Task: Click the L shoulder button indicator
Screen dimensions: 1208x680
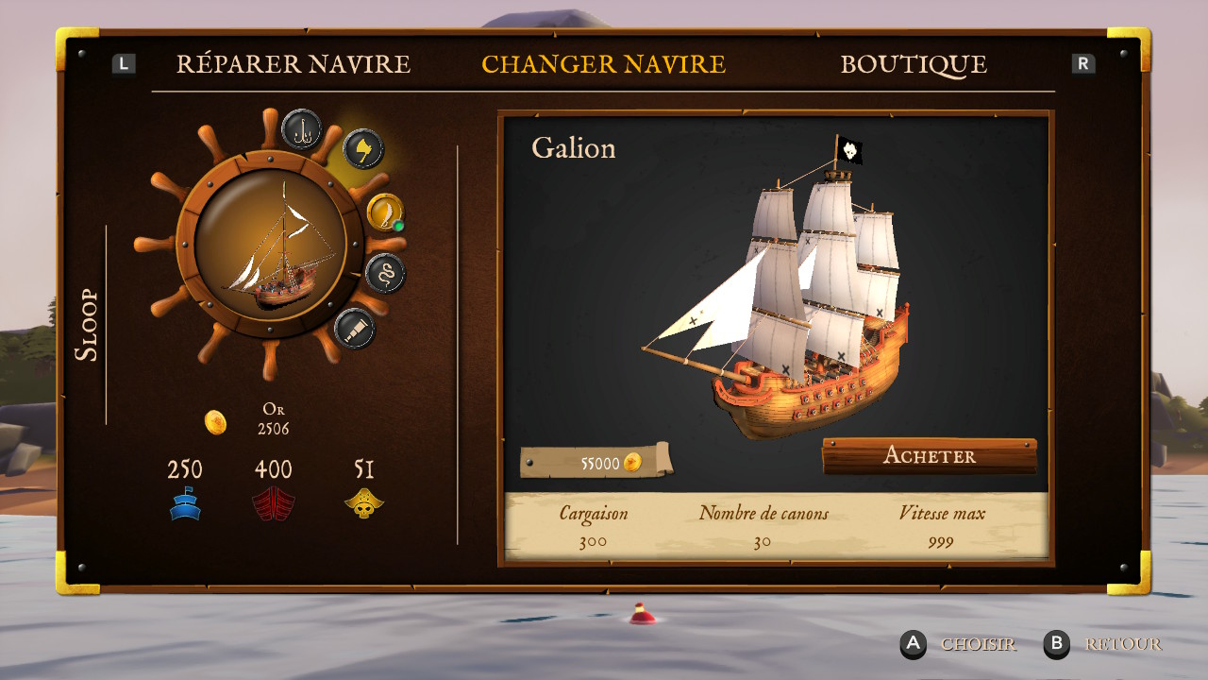Action: pos(124,64)
